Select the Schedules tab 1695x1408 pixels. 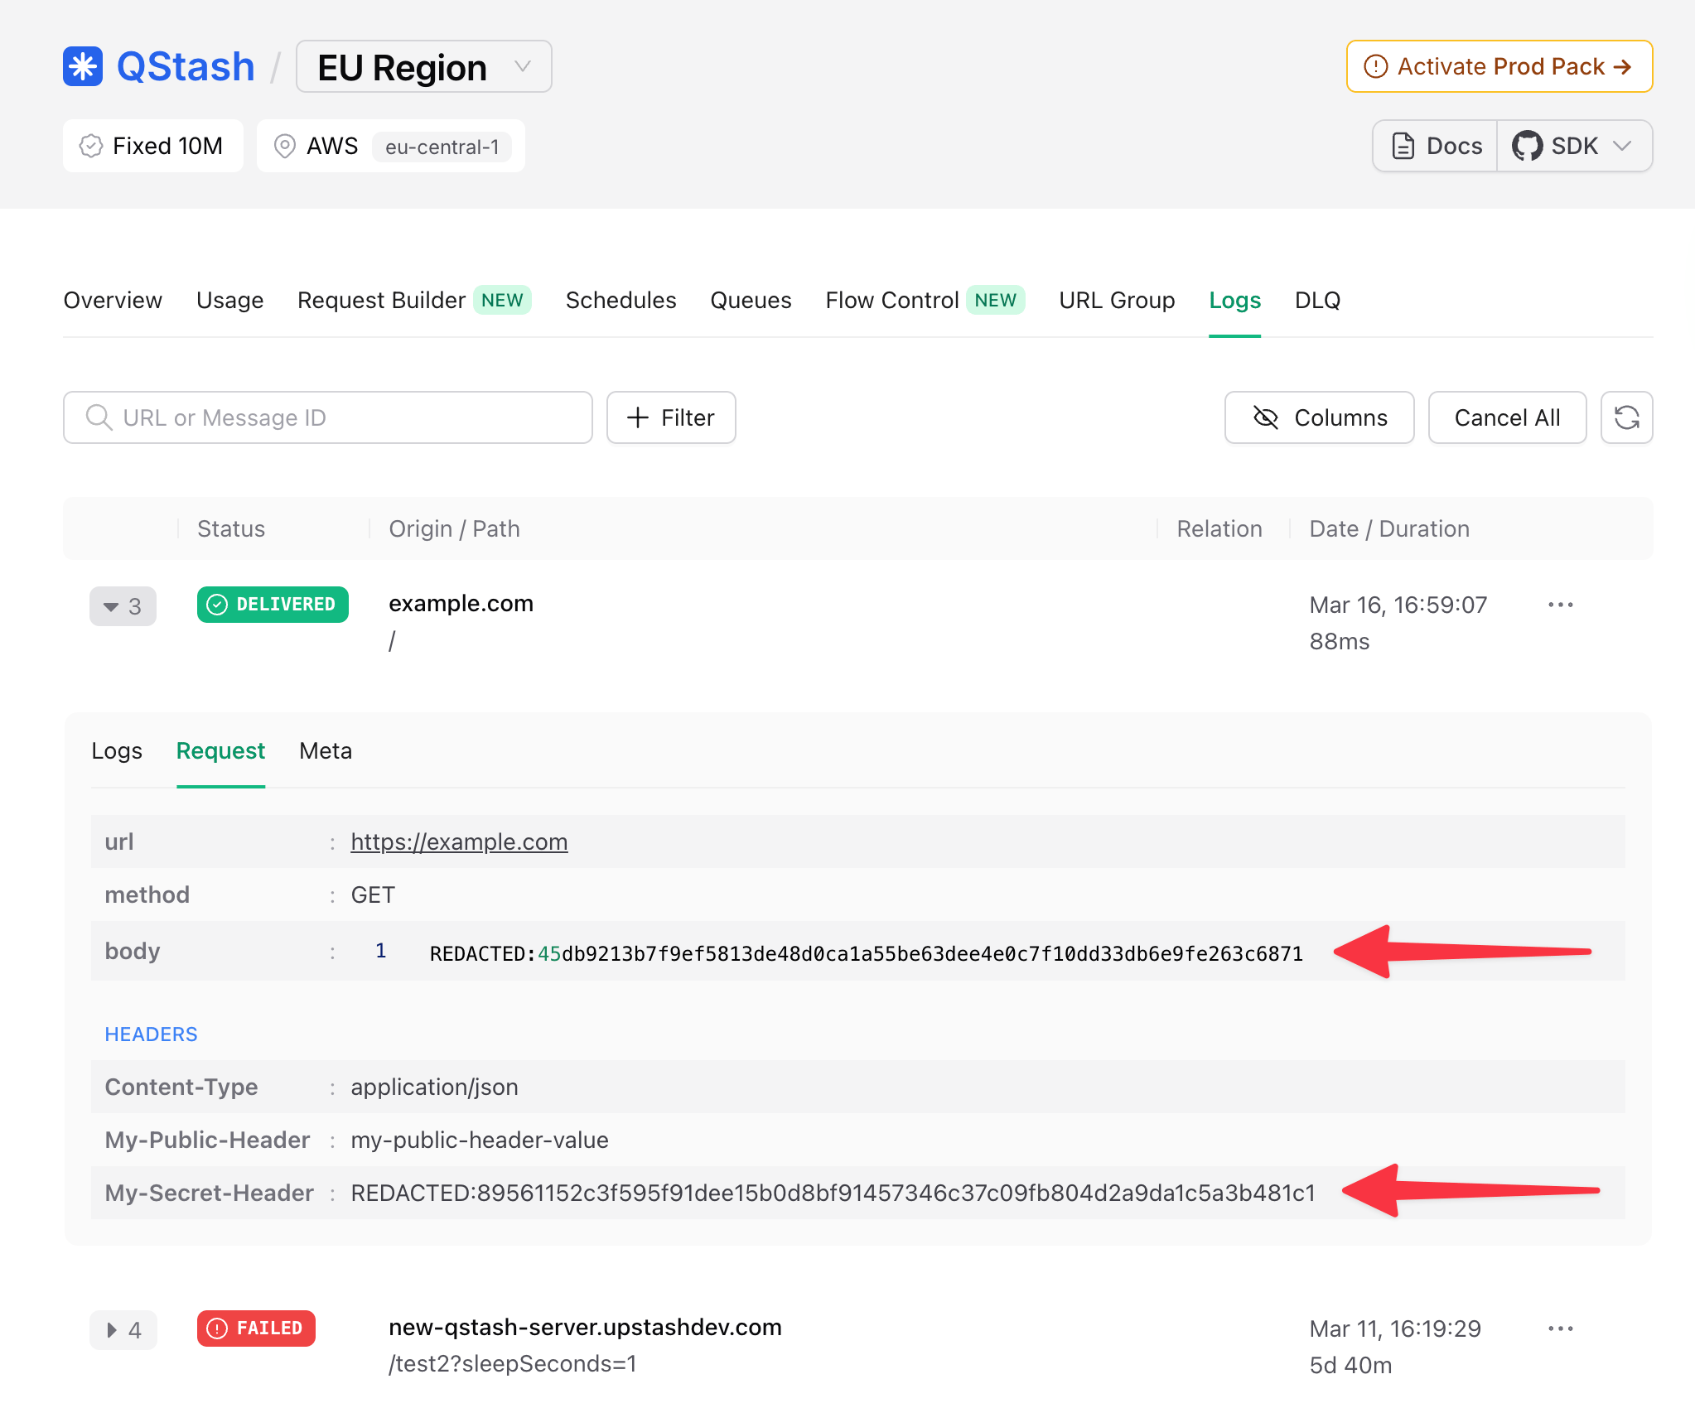(x=621, y=300)
